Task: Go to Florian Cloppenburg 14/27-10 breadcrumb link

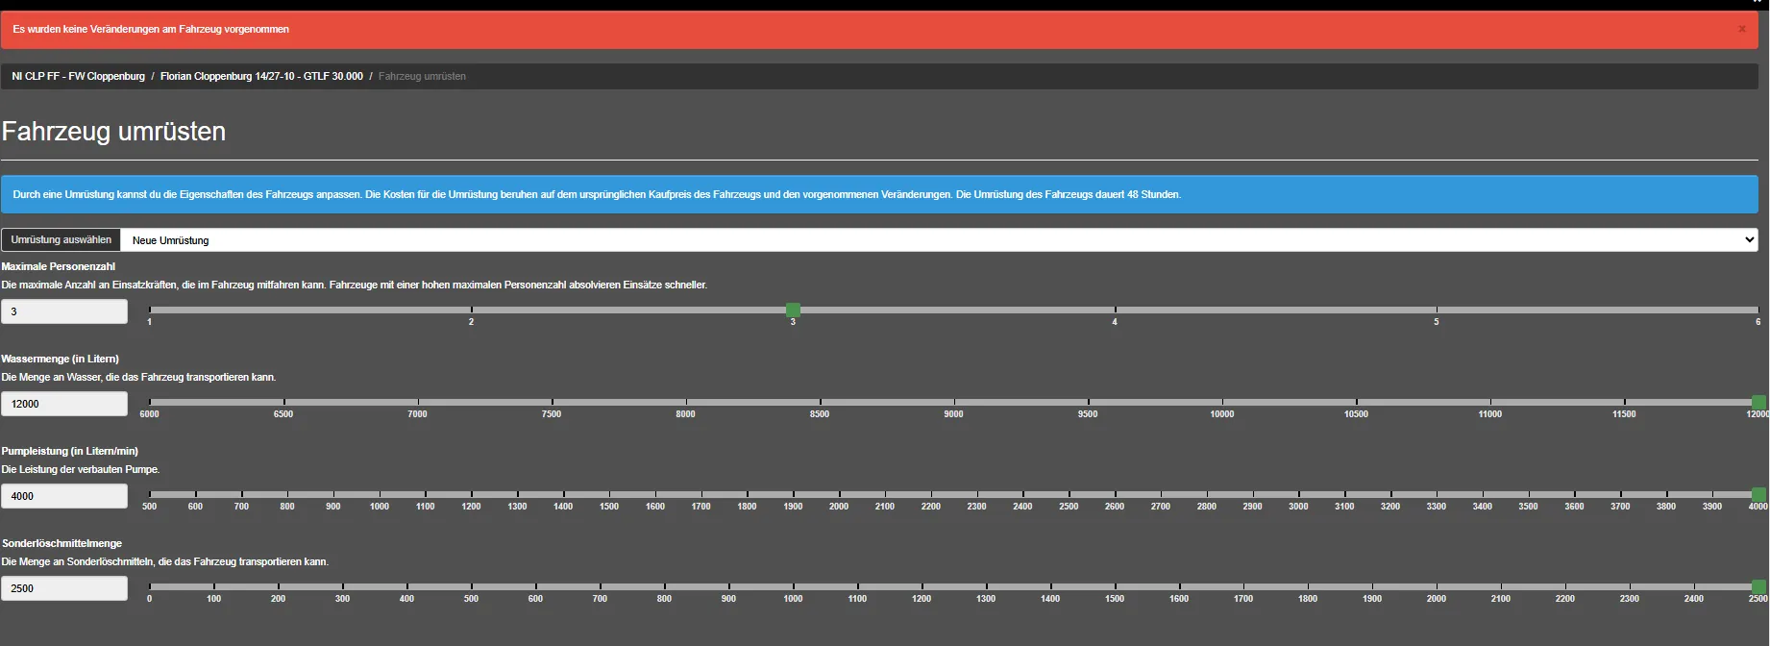Action: 261,76
